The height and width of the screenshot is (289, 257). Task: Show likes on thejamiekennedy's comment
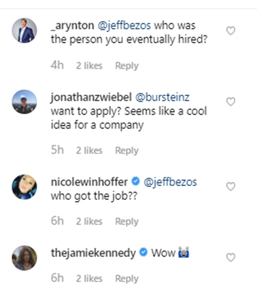click(89, 279)
